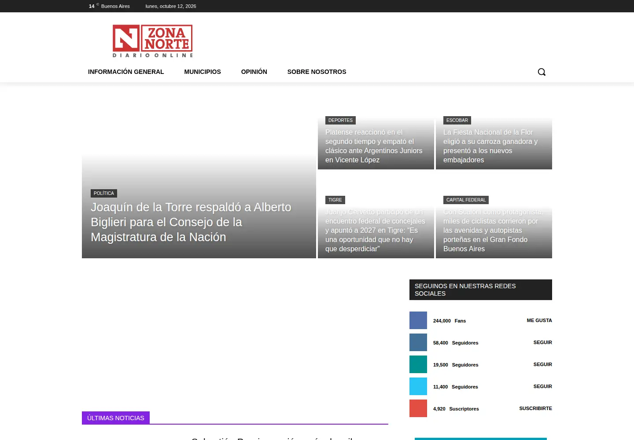Open the Gran Fondo Buenos Aires article
The height and width of the screenshot is (440, 634).
pyautogui.click(x=493, y=230)
